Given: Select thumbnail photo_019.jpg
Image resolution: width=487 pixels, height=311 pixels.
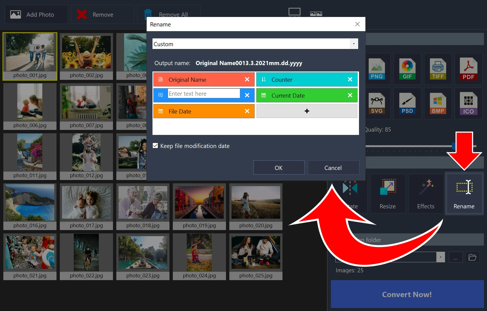Looking at the screenshot, I should click(199, 207).
